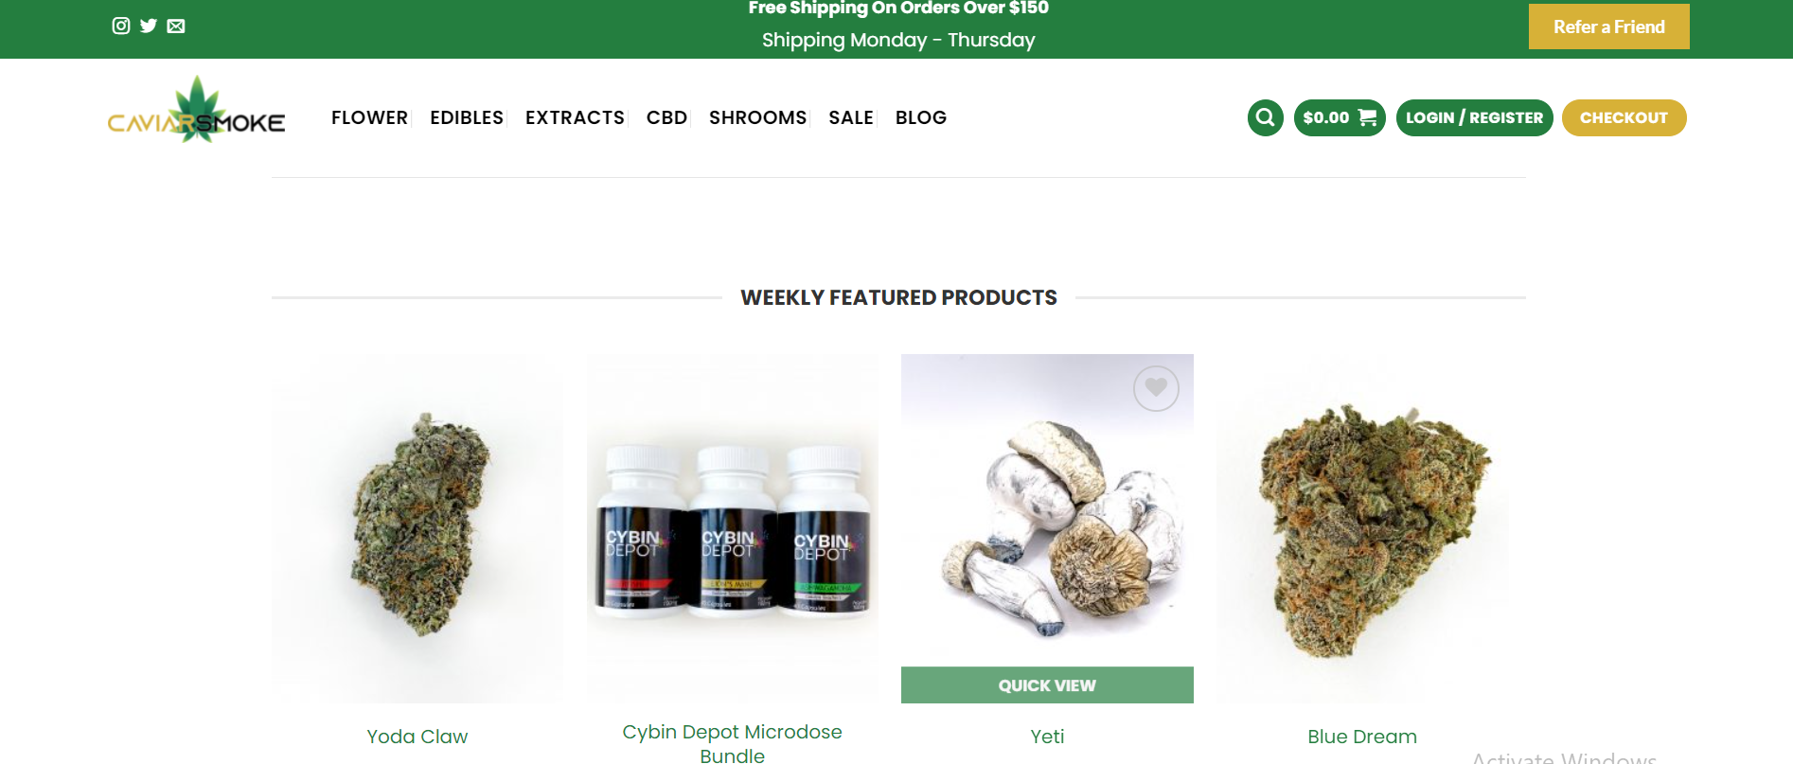Open the EDIBLES menu
This screenshot has height=764, width=1793.
[x=467, y=117]
